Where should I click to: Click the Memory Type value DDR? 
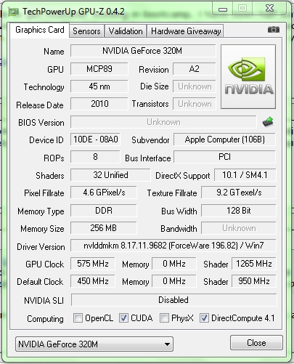click(104, 211)
